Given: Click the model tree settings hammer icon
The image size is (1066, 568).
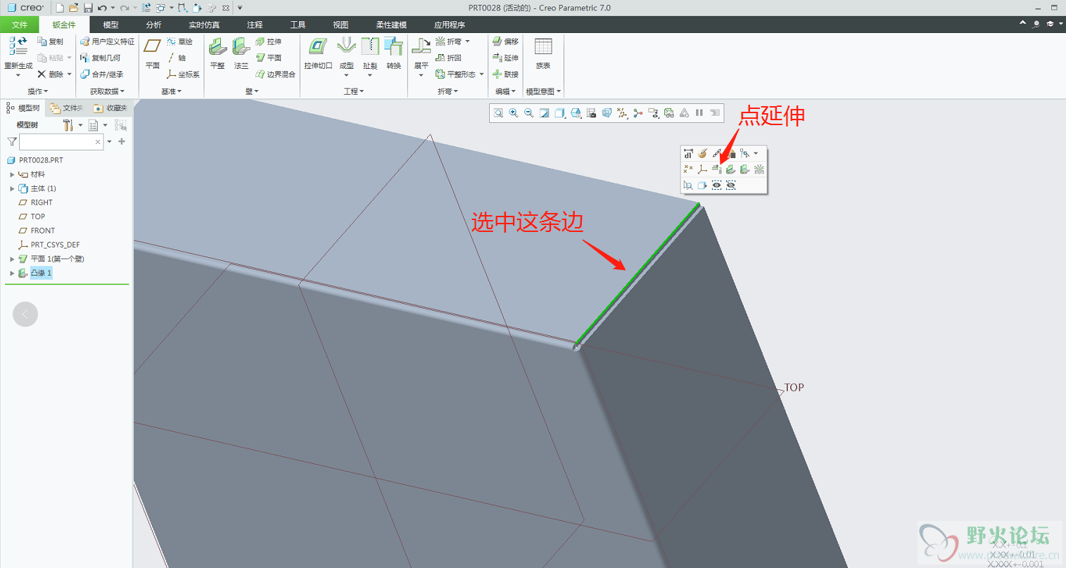Looking at the screenshot, I should pos(68,125).
